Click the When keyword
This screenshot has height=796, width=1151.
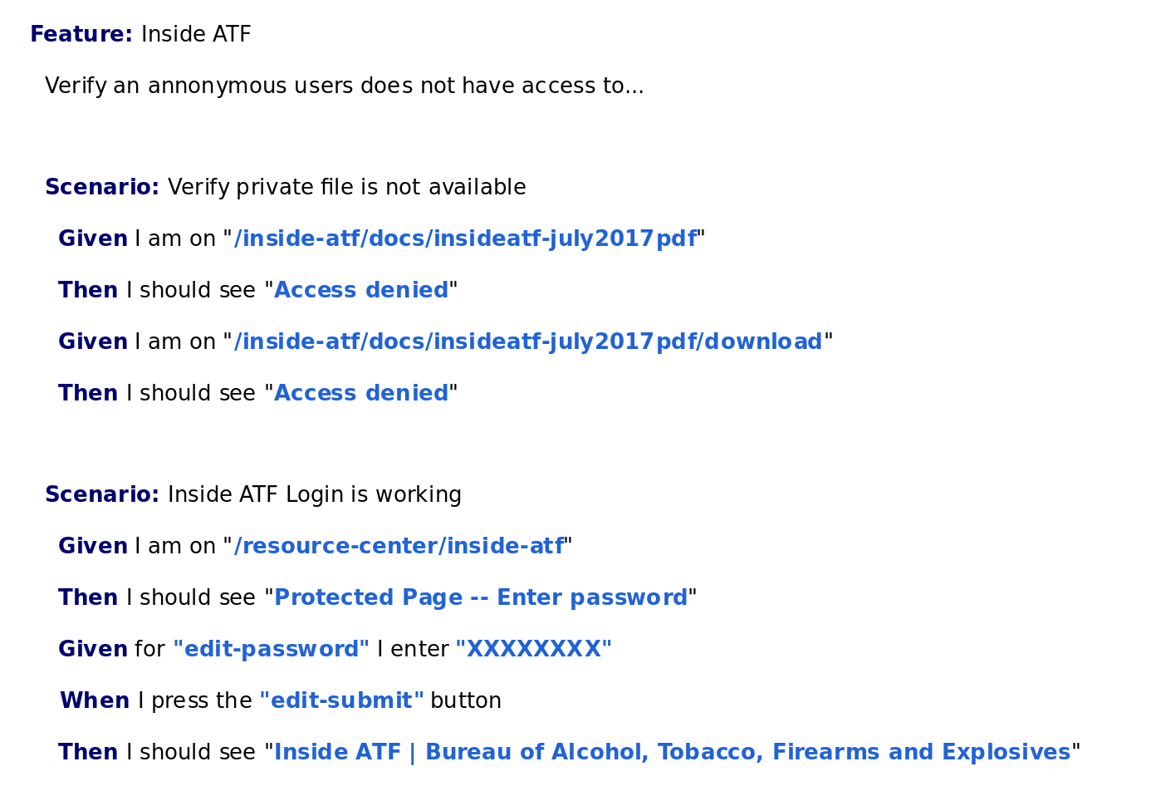point(95,701)
